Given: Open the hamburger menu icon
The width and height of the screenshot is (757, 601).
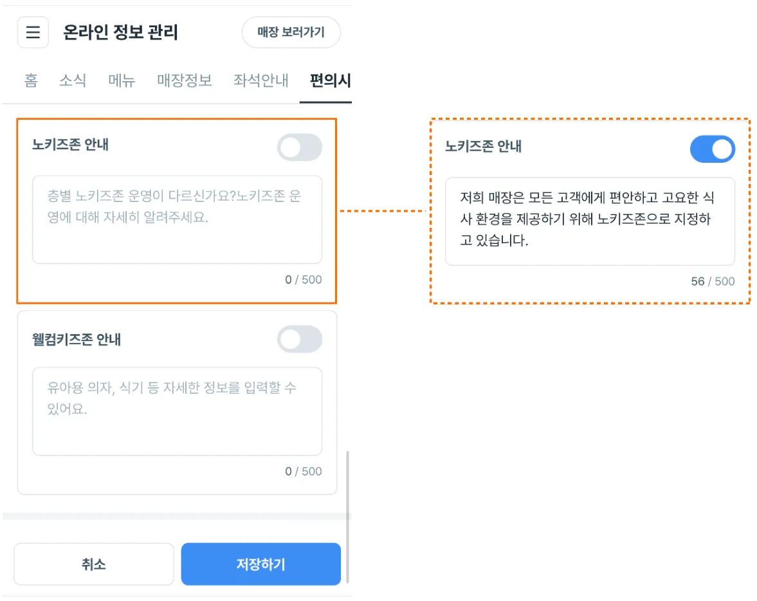Looking at the screenshot, I should point(33,32).
